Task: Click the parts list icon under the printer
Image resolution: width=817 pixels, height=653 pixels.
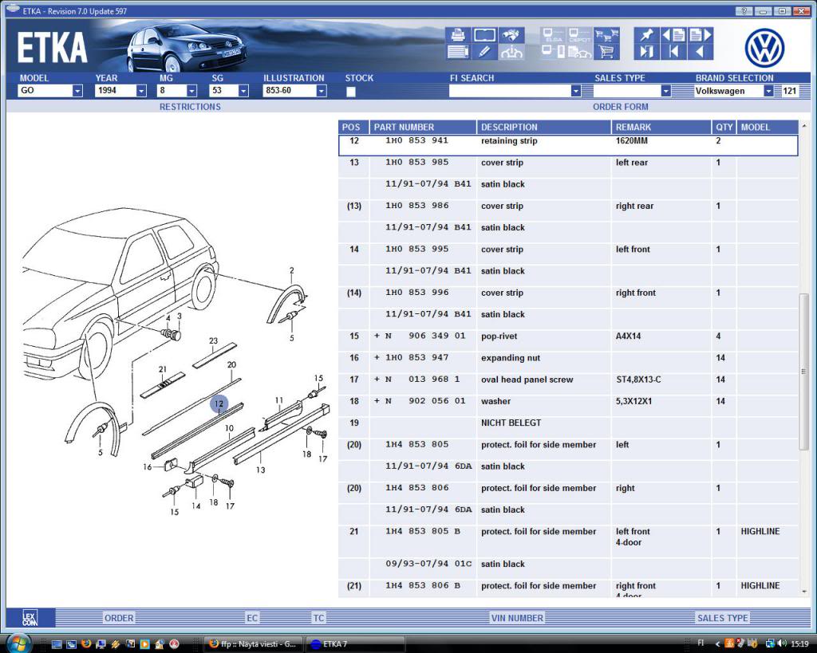Action: tap(457, 52)
